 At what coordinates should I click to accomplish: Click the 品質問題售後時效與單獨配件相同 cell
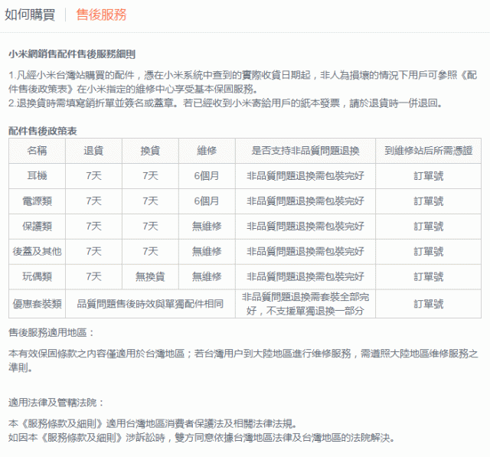(150, 304)
